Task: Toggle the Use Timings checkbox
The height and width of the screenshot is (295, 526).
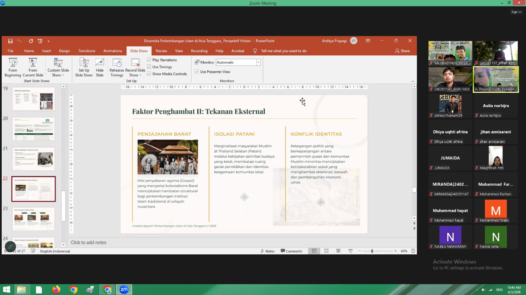Action: [x=149, y=67]
